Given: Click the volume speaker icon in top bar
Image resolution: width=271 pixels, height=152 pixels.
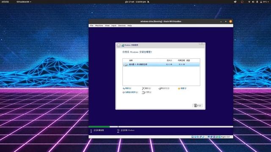Looking at the screenshot, I should point(253,2).
